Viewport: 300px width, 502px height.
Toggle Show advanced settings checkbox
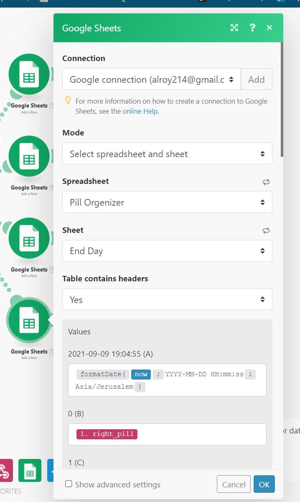(69, 484)
